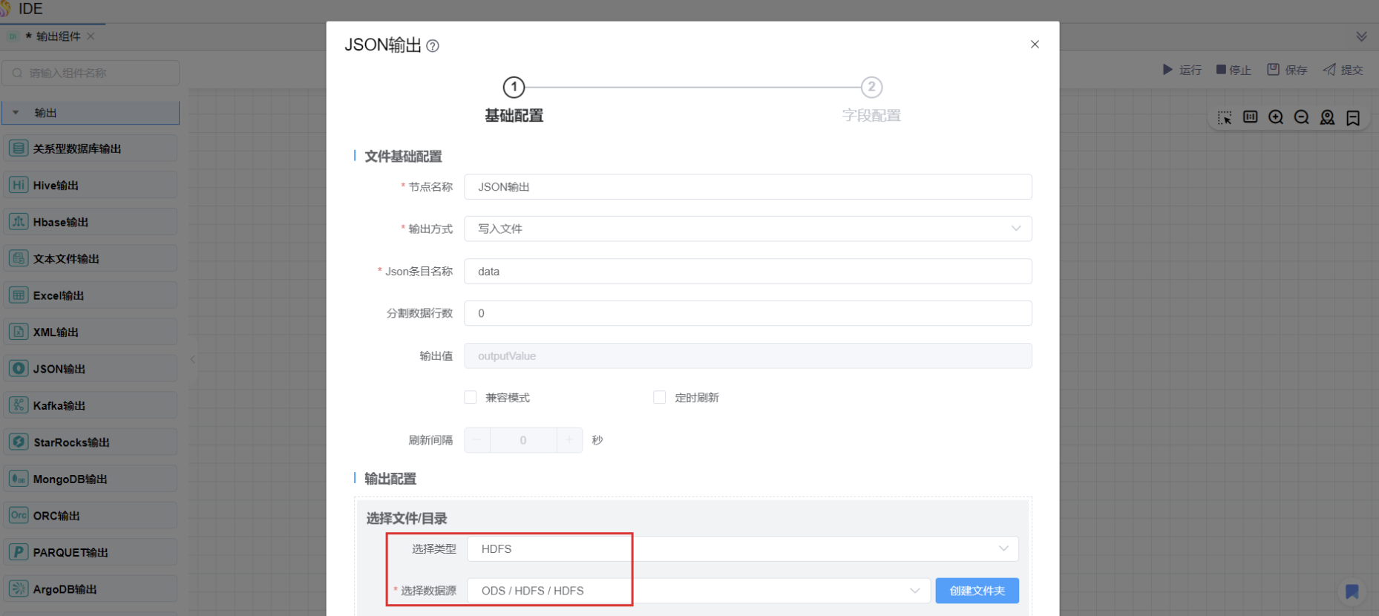Select the MongoDB输出 component icon
The image size is (1379, 616).
[19, 479]
